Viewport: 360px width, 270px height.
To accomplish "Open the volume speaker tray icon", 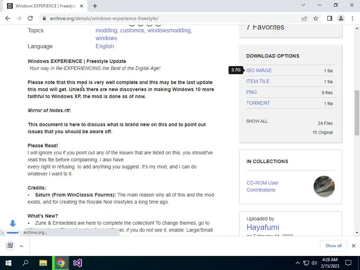I will point(314,263).
